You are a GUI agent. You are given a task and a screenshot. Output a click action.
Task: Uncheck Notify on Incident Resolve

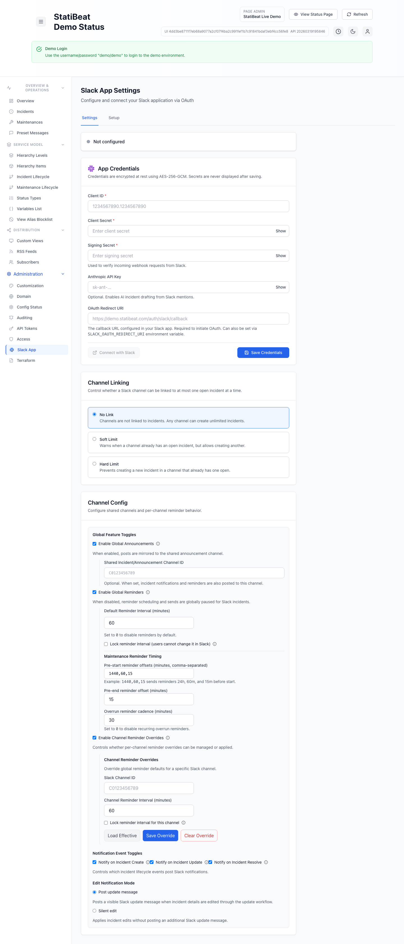[210, 862]
